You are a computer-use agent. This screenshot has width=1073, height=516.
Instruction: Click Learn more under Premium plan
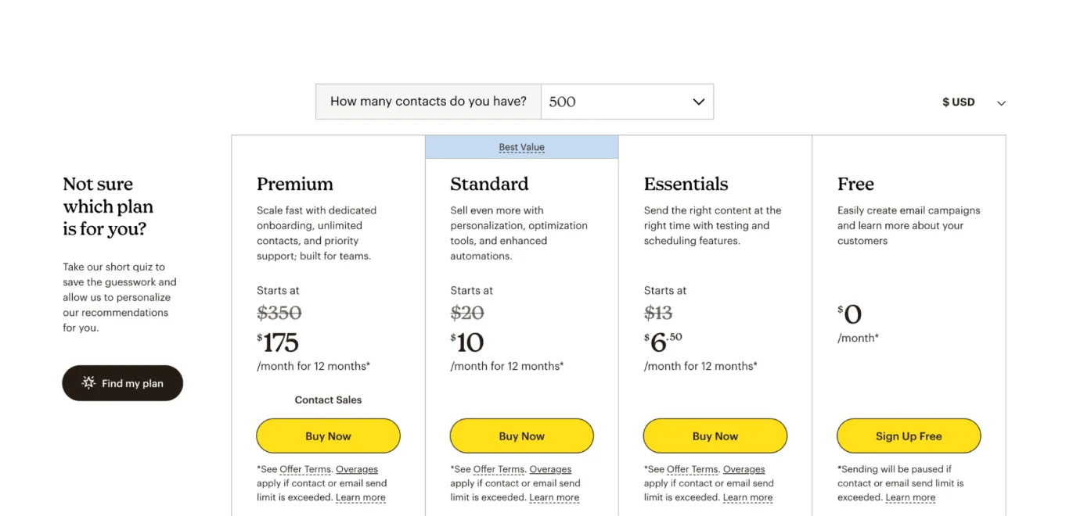(x=361, y=497)
